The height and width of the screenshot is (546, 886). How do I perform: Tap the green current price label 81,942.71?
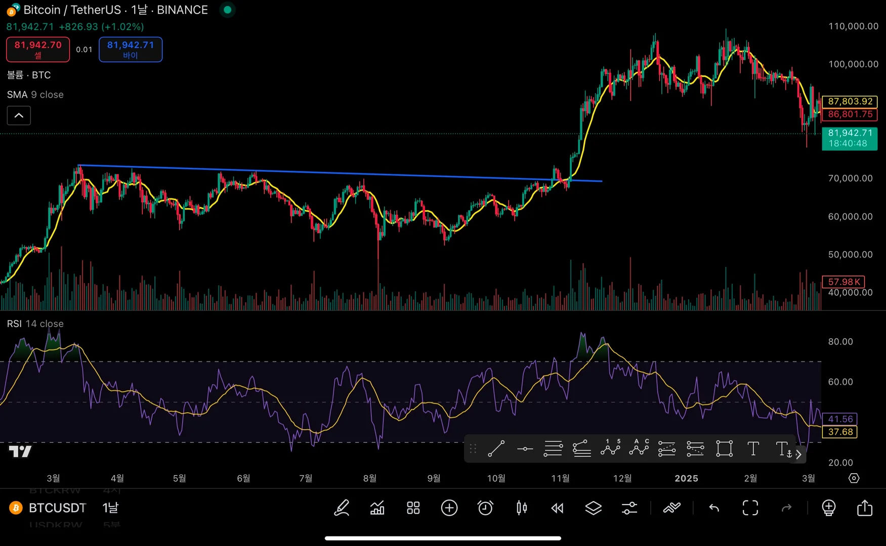click(850, 138)
